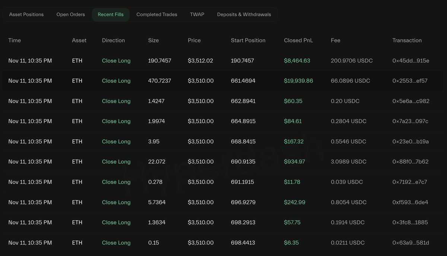
Task: Open the Open Orders tab
Action: pos(71,15)
